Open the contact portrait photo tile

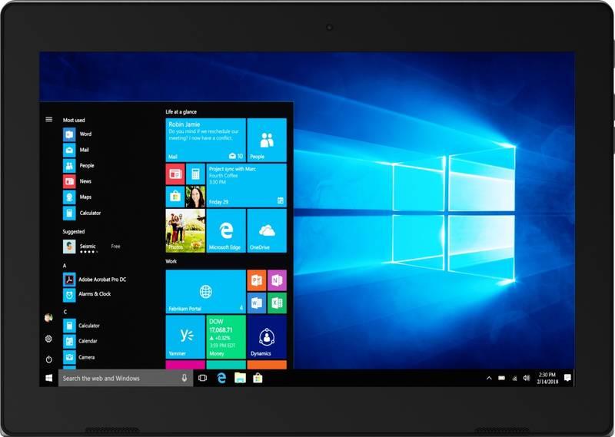[196, 197]
